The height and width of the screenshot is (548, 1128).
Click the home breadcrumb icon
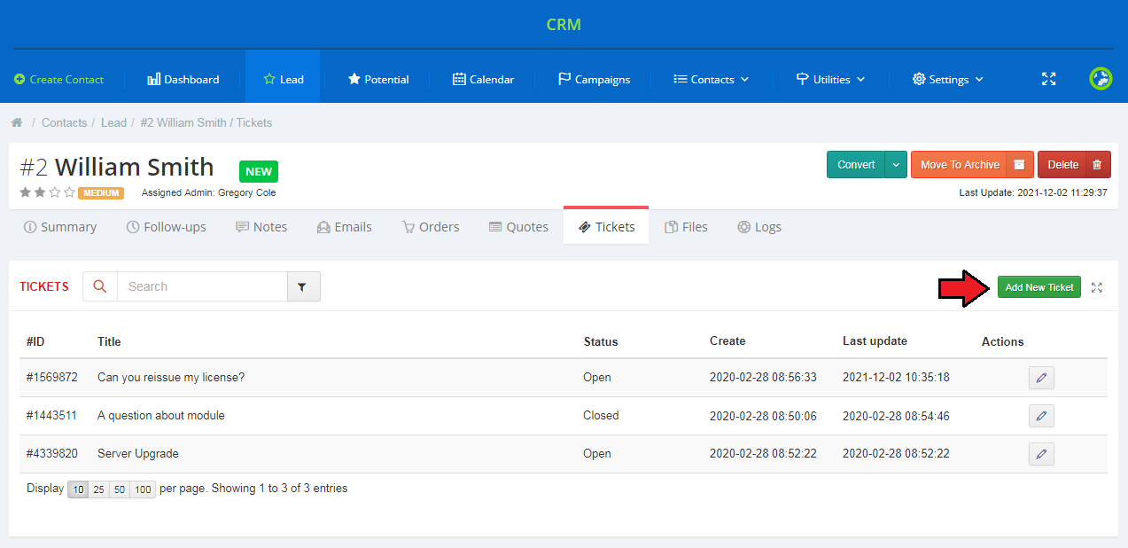pyautogui.click(x=17, y=122)
